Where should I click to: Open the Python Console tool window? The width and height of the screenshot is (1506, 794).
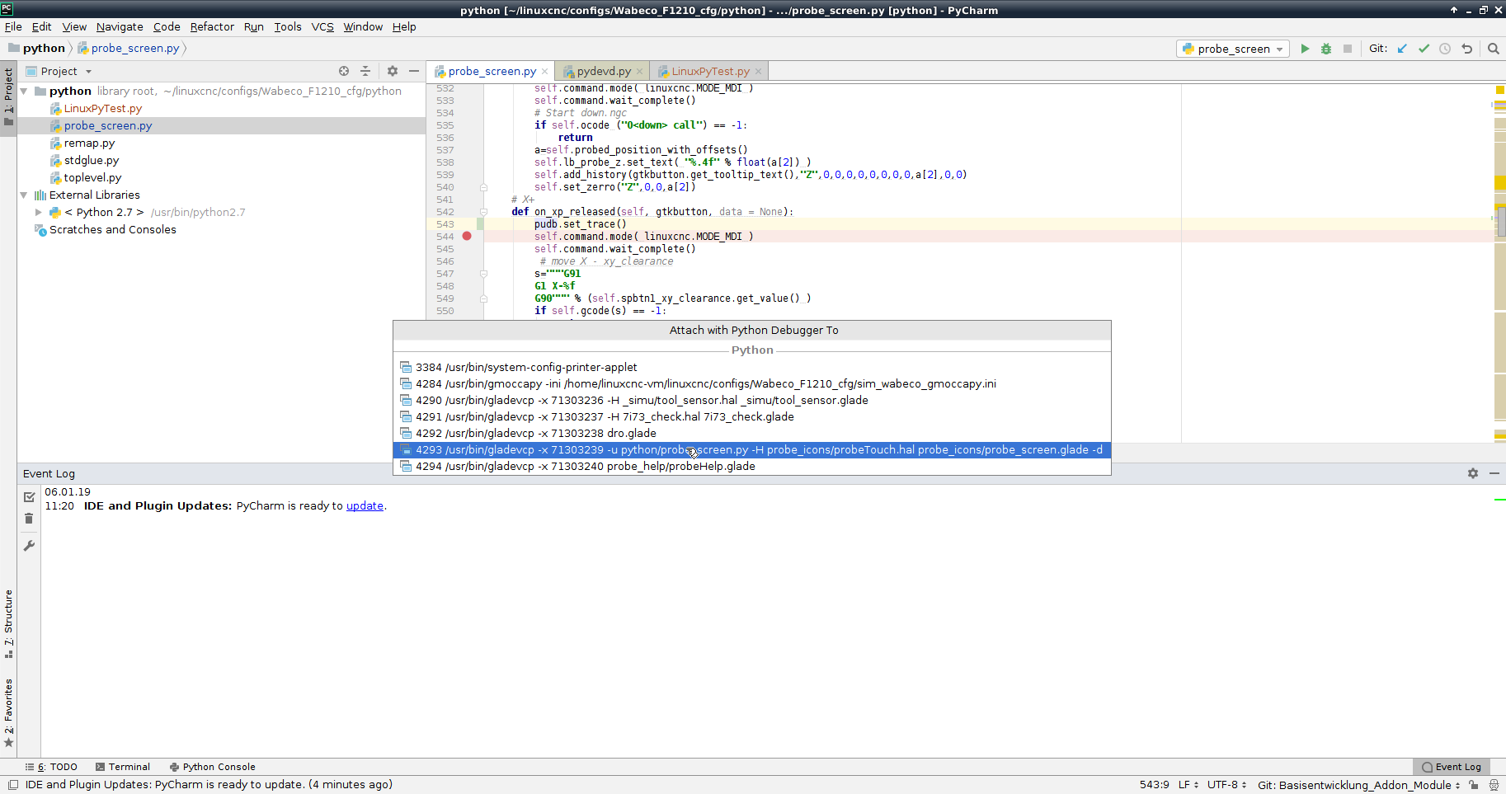212,767
